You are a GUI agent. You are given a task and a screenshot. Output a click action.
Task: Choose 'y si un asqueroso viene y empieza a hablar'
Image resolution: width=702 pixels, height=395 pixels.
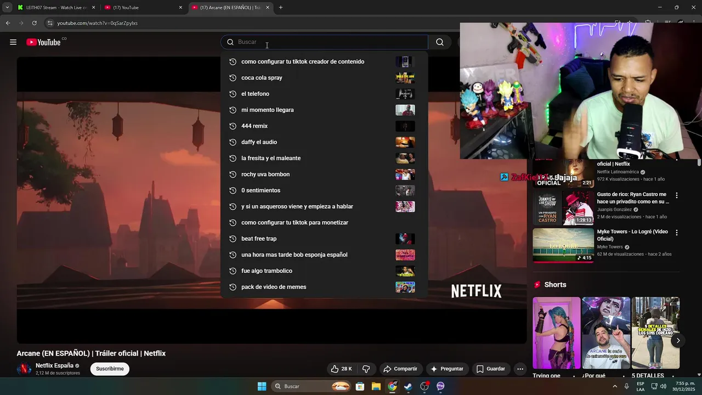[324, 206]
